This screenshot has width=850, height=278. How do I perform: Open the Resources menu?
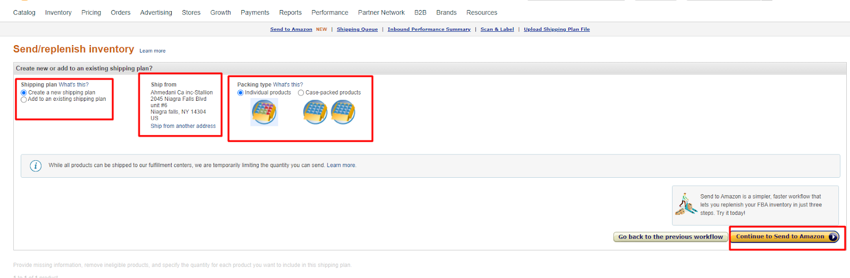point(482,13)
